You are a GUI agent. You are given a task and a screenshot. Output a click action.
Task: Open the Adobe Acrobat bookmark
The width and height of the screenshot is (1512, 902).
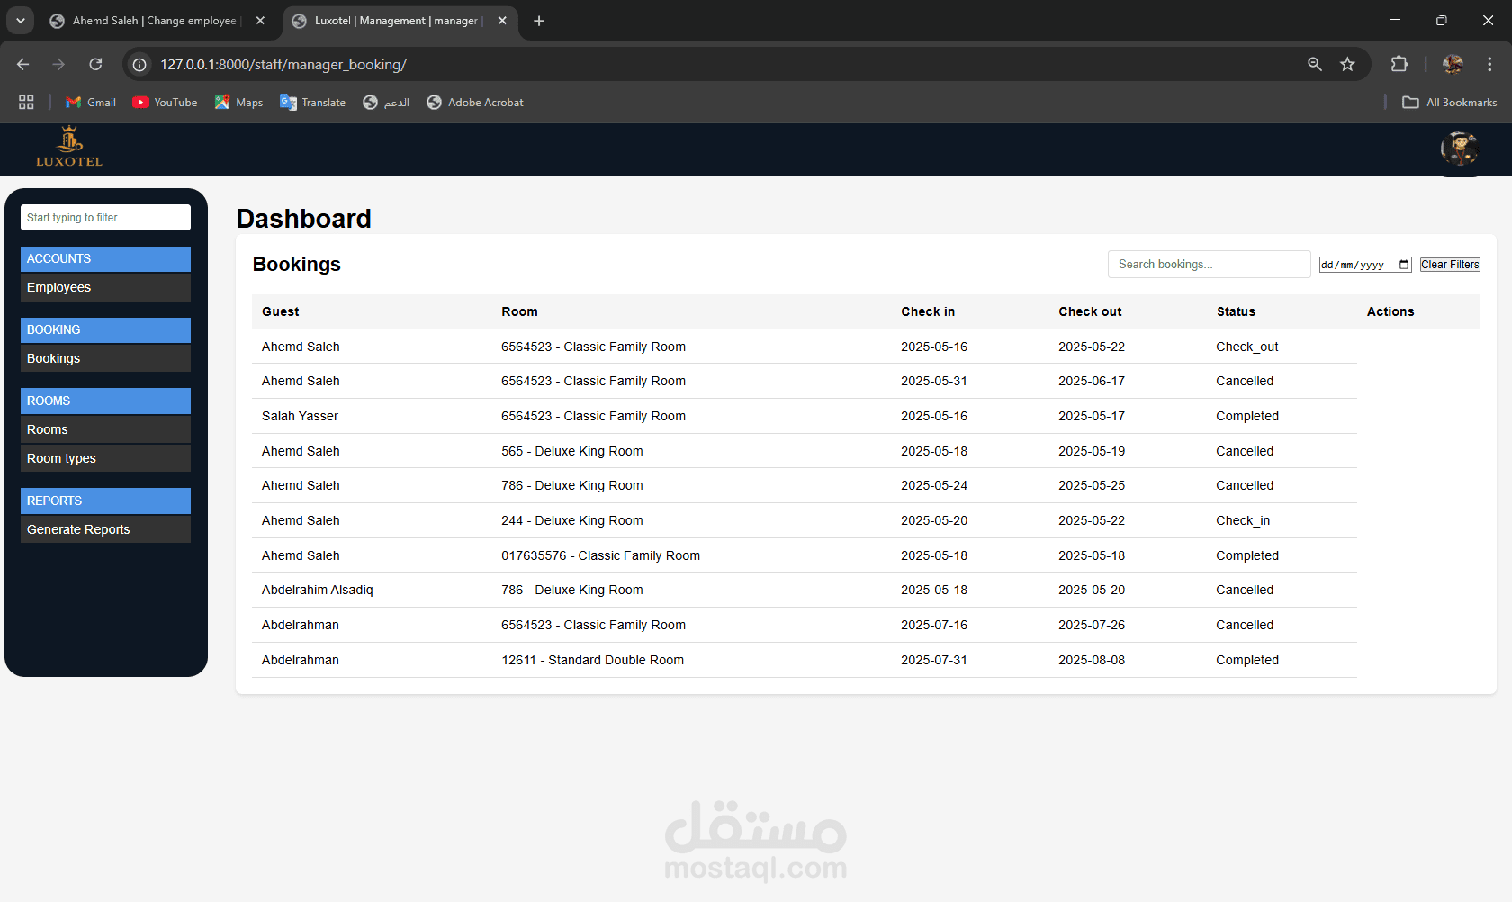[x=475, y=103]
